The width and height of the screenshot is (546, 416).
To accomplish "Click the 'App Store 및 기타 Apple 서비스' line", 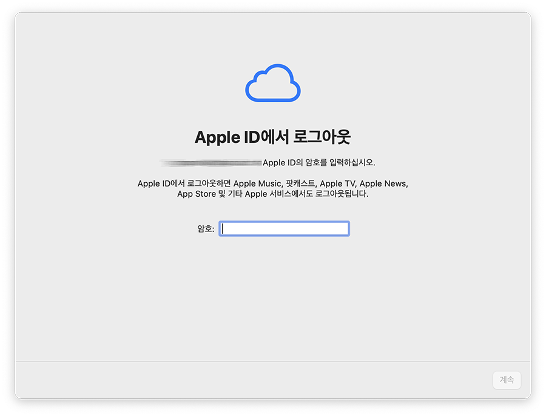I will click(272, 194).
